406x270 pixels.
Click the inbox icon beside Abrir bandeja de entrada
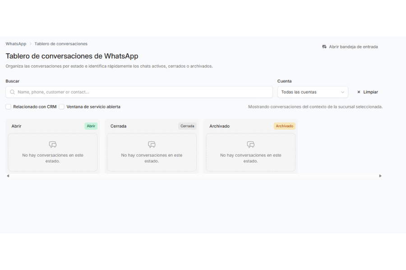[324, 47]
